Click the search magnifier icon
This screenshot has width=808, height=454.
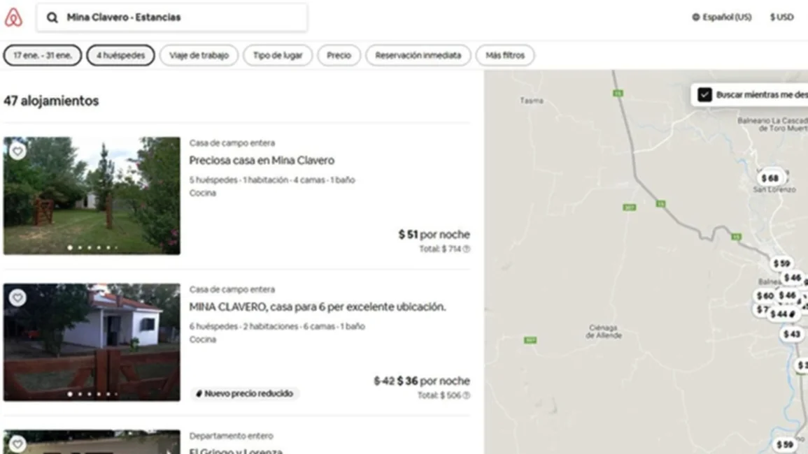coord(52,17)
